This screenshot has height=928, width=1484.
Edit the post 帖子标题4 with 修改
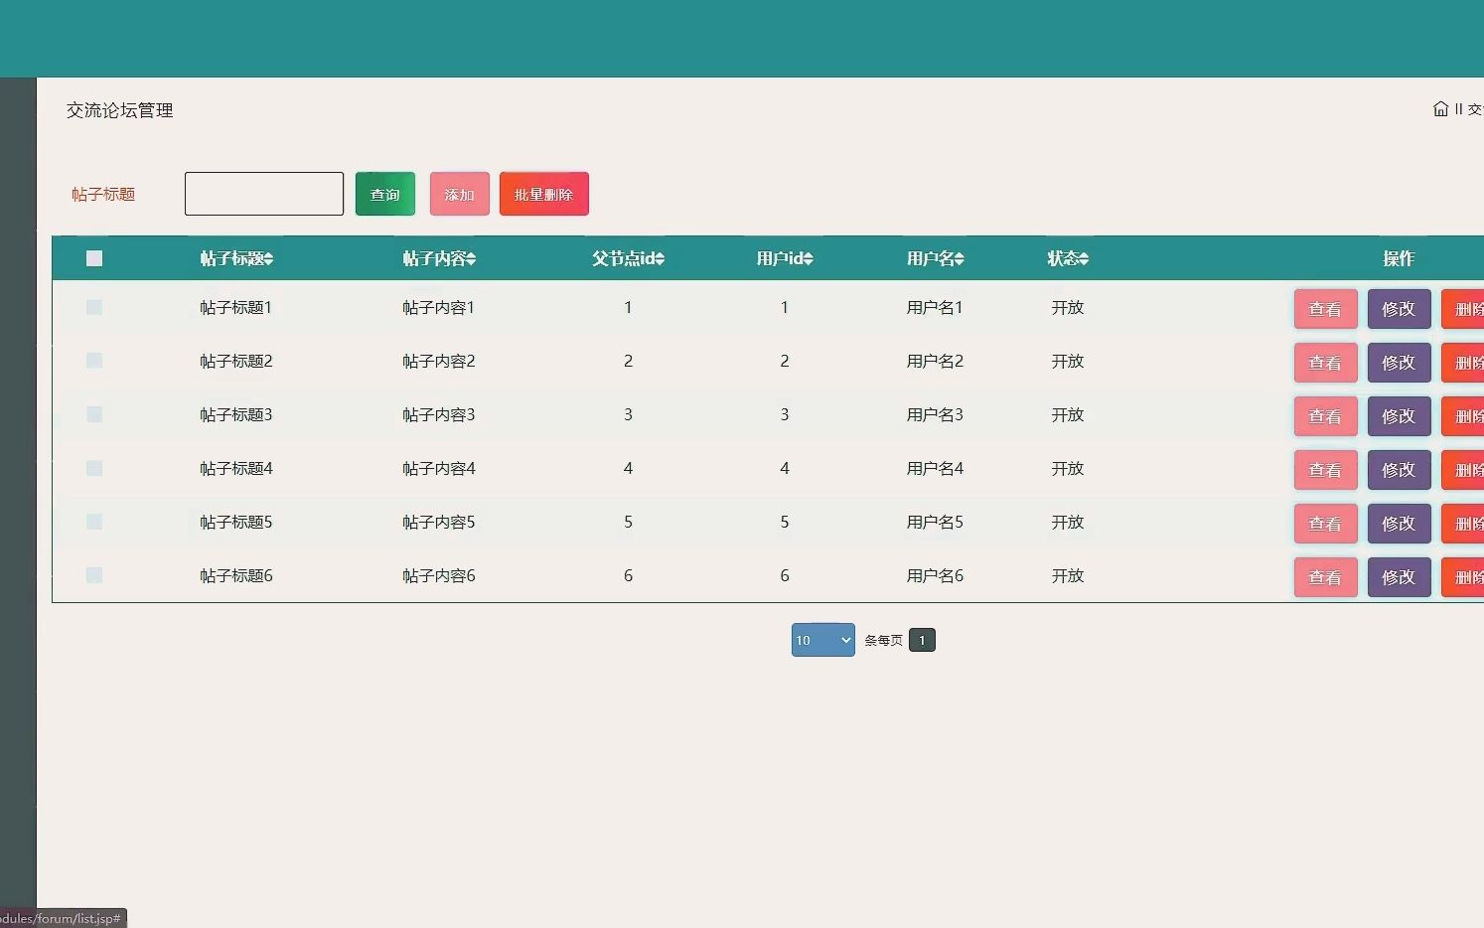pos(1400,470)
